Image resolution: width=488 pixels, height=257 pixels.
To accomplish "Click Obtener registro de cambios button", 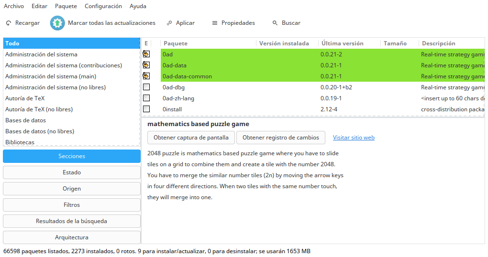I will click(x=281, y=138).
